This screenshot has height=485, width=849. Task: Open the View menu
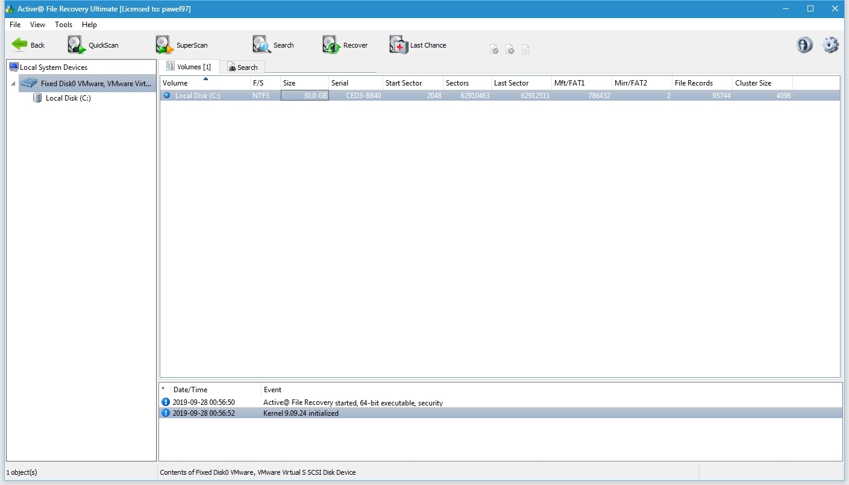coord(37,25)
